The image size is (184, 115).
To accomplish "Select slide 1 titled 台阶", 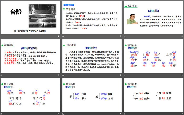I will (30, 17).
